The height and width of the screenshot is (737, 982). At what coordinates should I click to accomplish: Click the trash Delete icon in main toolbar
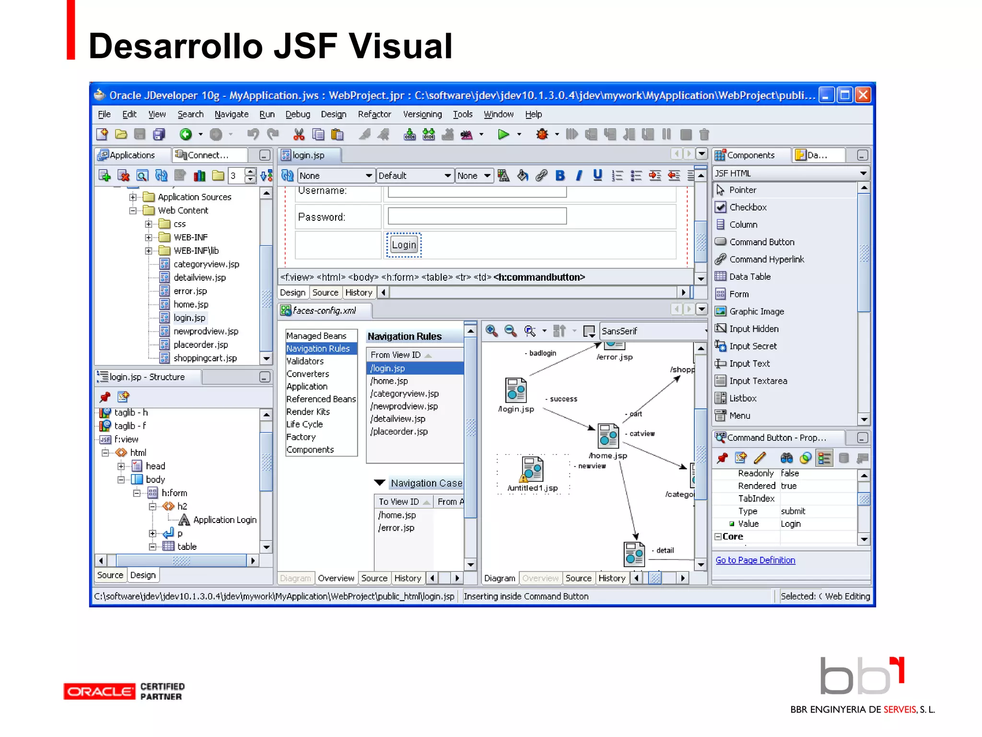(704, 135)
